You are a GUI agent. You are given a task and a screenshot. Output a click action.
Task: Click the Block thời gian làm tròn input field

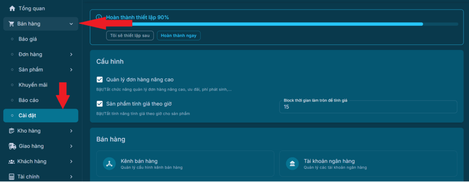tap(368, 107)
